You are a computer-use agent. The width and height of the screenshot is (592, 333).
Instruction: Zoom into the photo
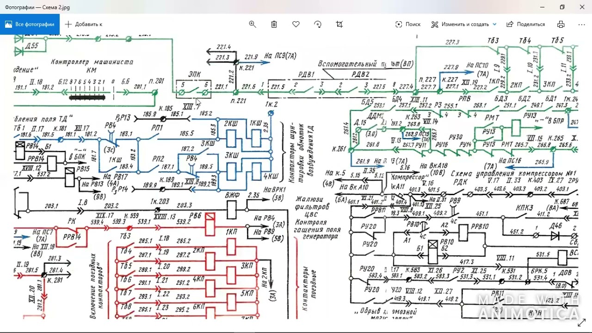pyautogui.click(x=253, y=24)
